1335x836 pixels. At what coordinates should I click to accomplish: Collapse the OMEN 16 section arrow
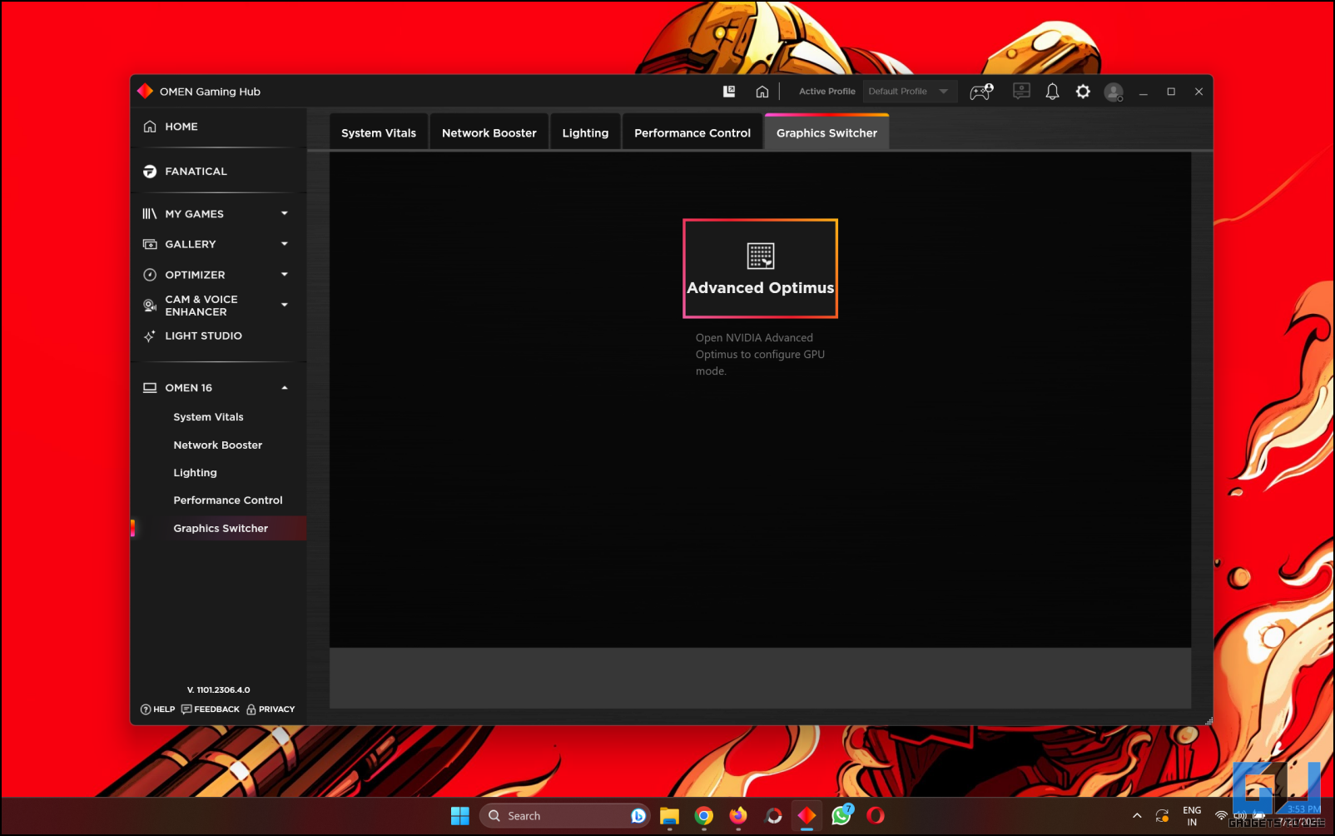pyautogui.click(x=285, y=388)
